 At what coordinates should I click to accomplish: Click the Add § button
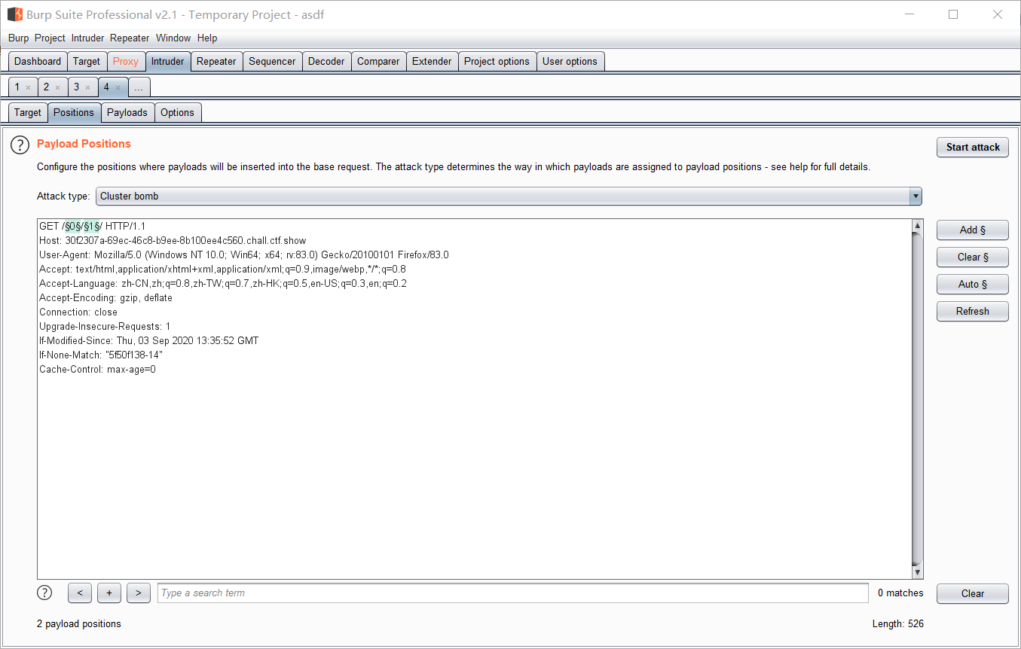click(x=973, y=230)
